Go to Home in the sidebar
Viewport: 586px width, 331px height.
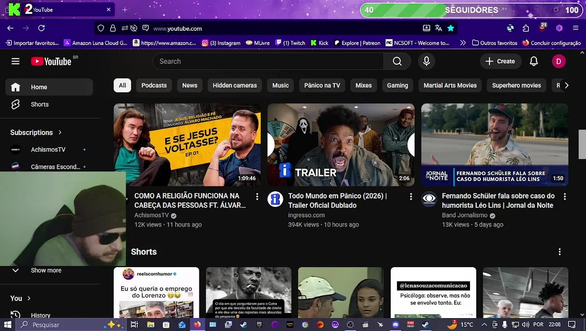tap(49, 87)
